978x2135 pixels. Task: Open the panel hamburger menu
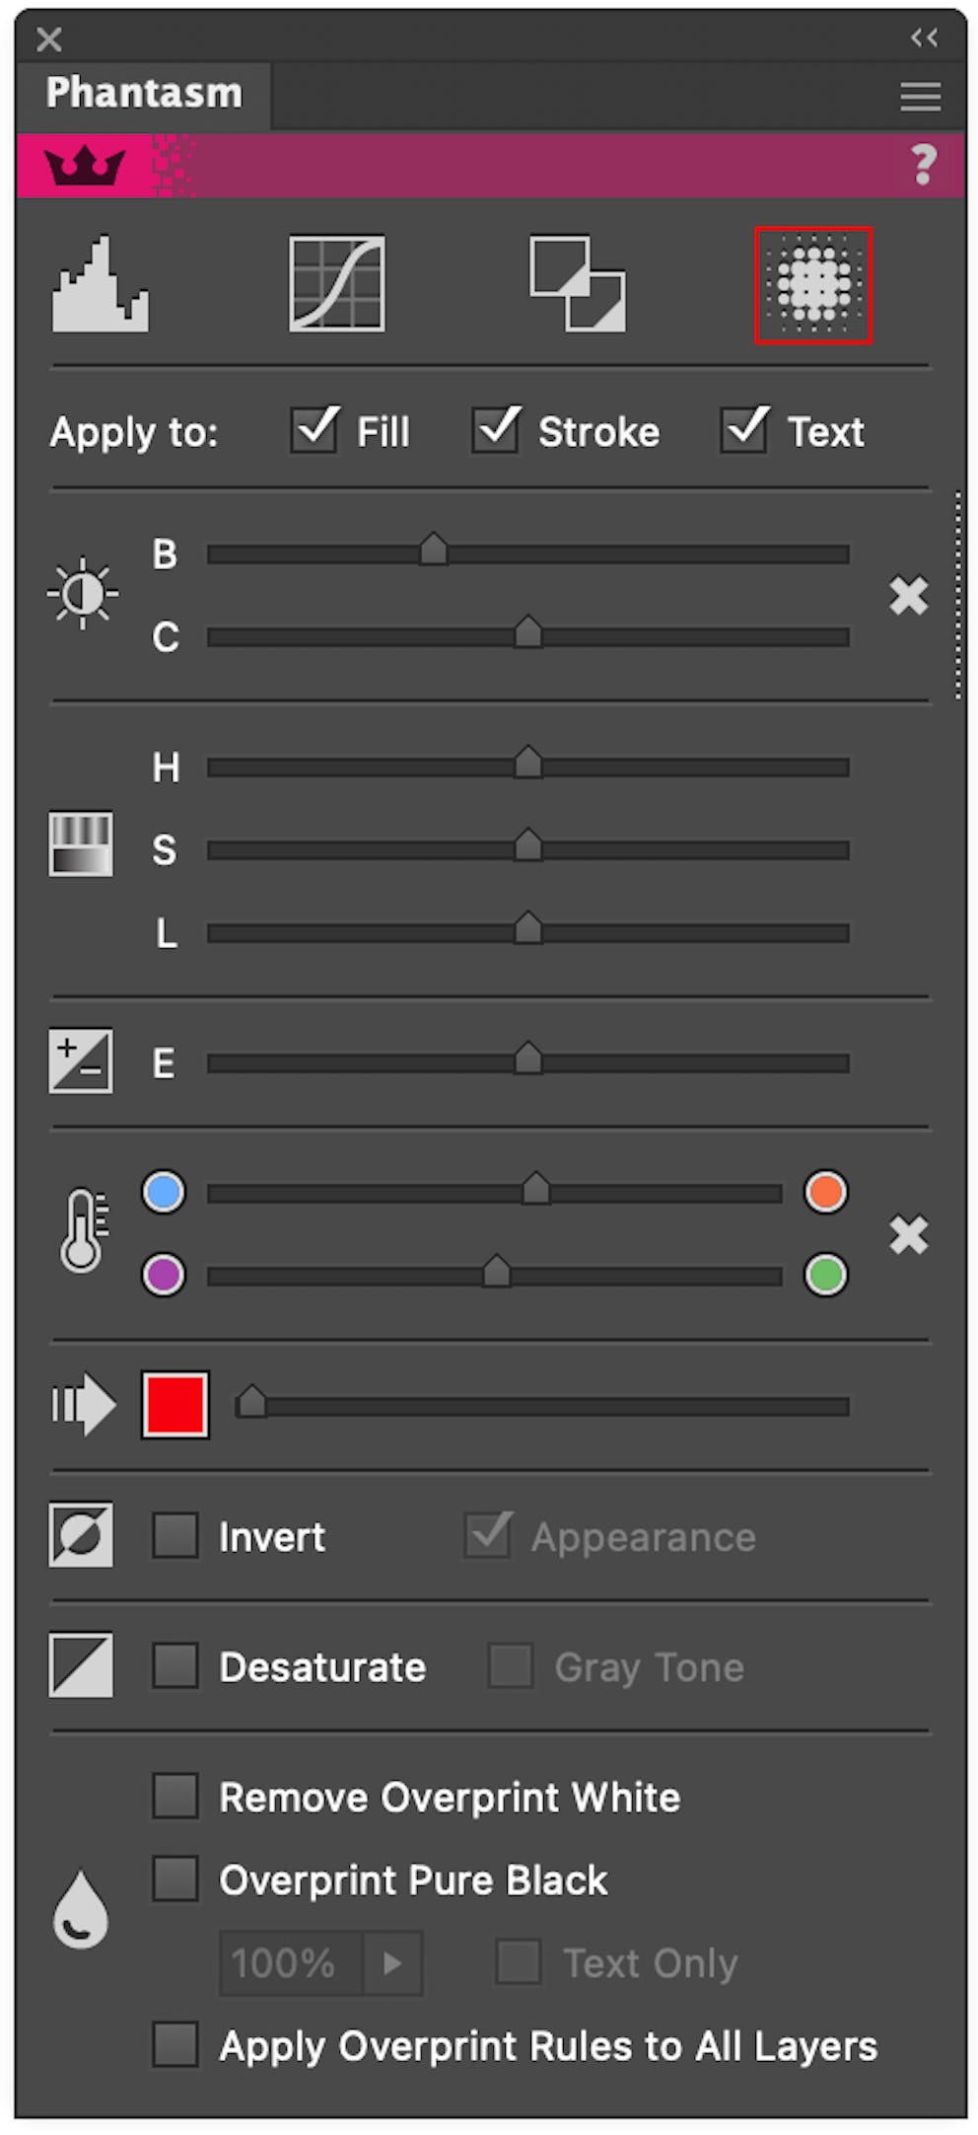tap(919, 96)
